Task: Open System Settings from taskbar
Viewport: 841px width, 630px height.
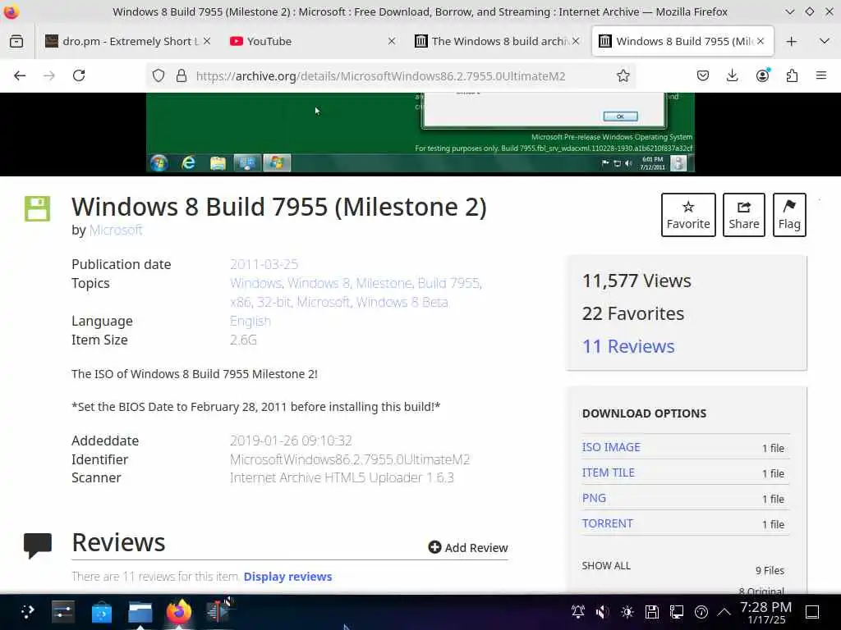Action: point(62,612)
